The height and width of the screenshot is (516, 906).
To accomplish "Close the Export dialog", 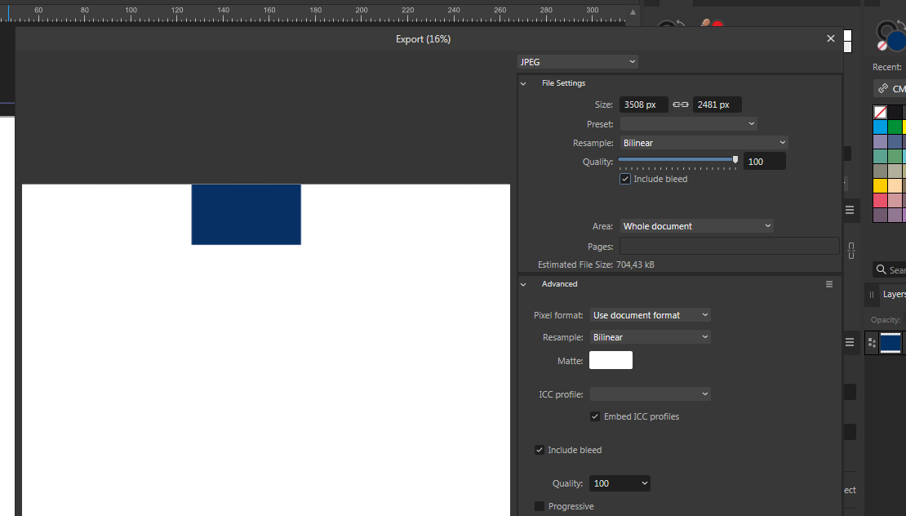I will pyautogui.click(x=831, y=38).
